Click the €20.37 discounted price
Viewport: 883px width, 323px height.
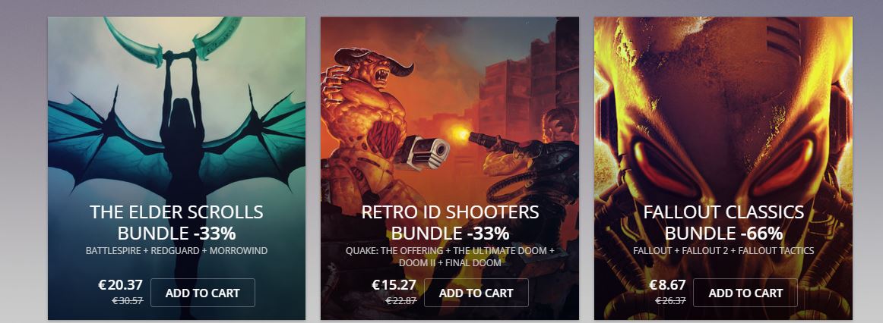click(121, 285)
